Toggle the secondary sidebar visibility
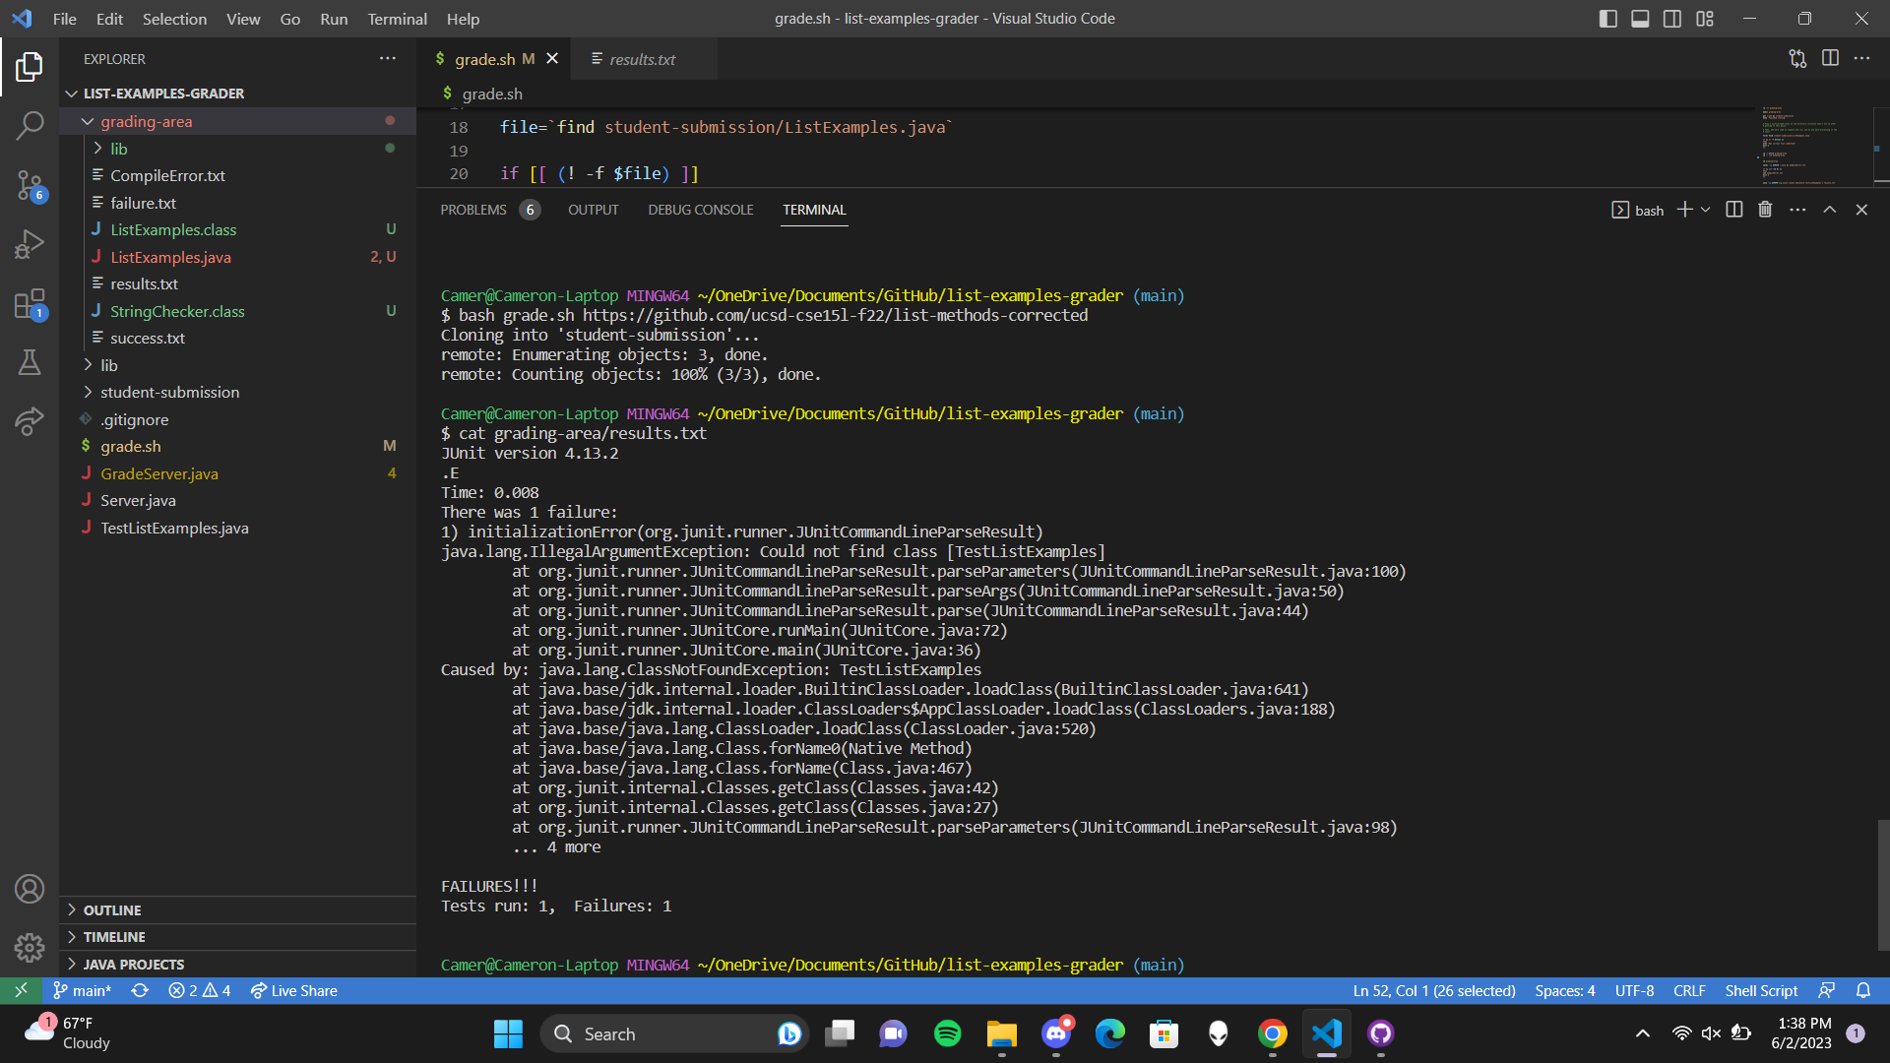The height and width of the screenshot is (1063, 1890). coord(1671,18)
